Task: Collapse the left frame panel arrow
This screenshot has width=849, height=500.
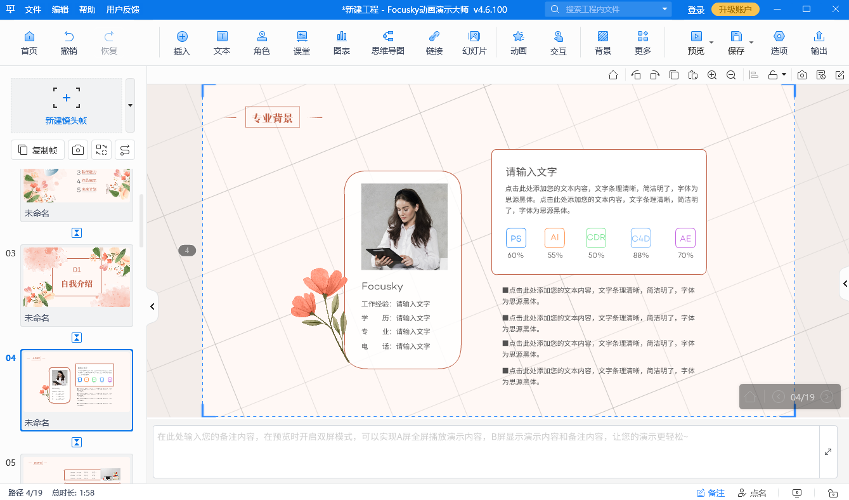Action: (152, 306)
